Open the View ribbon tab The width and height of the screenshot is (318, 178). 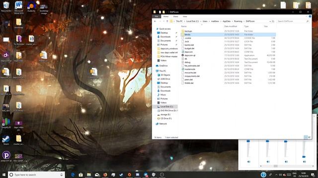185,16
